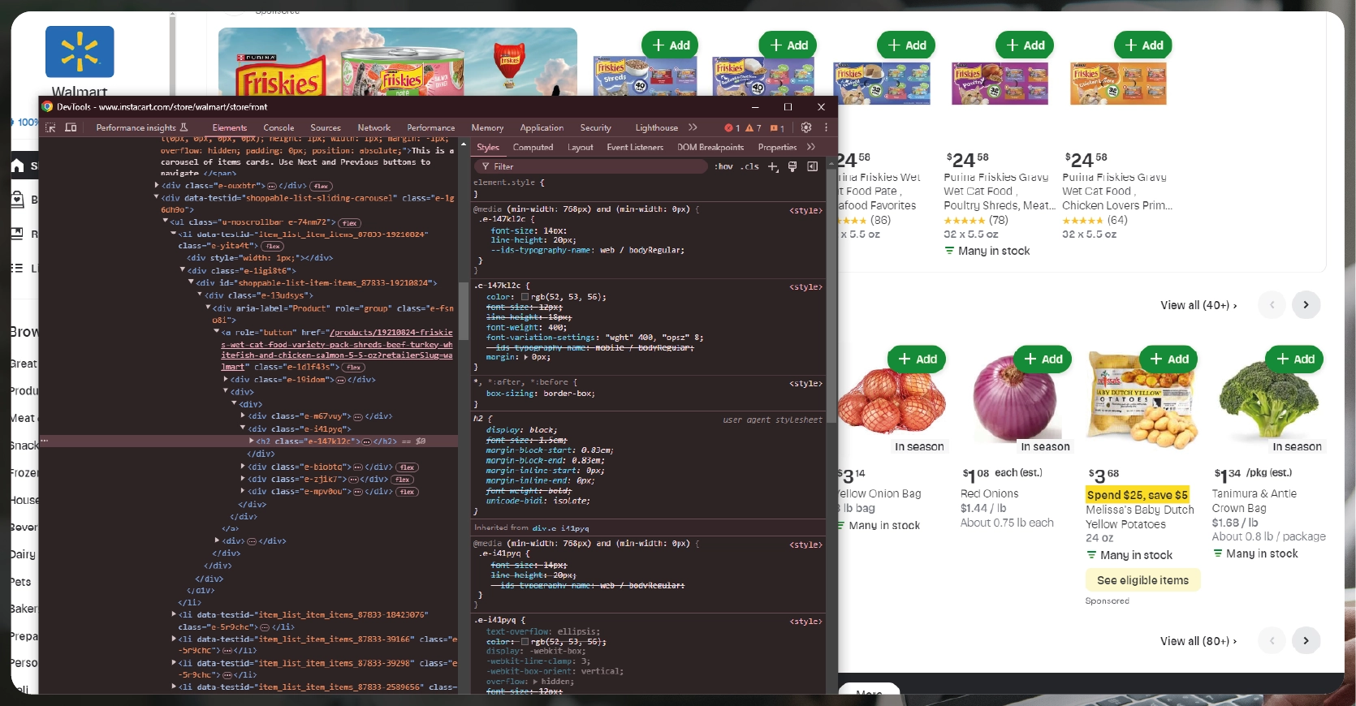Switch to Computed styles tab

(x=533, y=147)
